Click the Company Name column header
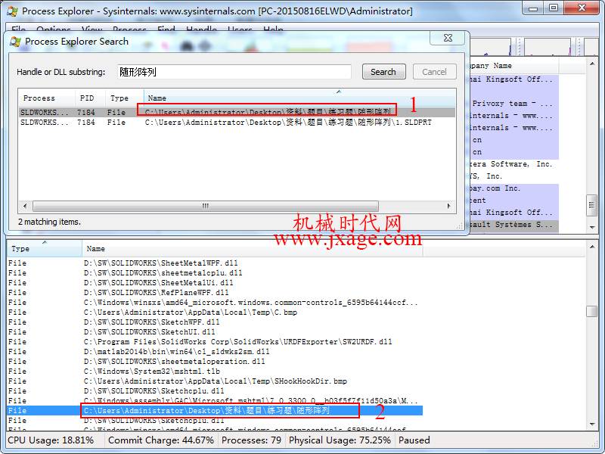The image size is (605, 454). coord(513,66)
